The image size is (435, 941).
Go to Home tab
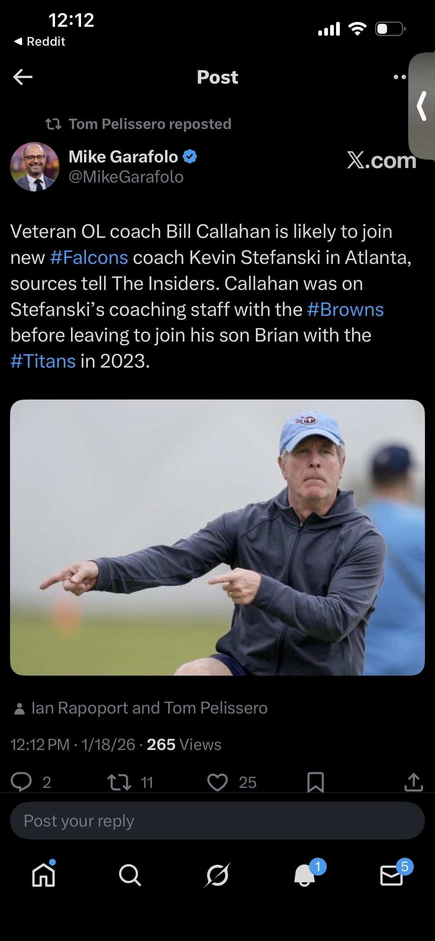43,875
